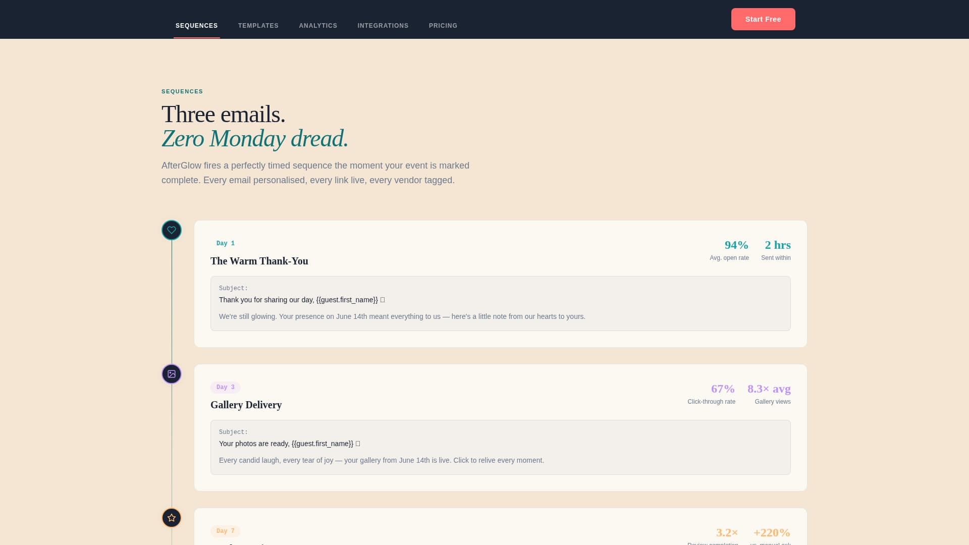Screen dimensions: 969x545
Task: Select the Day 7 badge
Action: click(225, 531)
